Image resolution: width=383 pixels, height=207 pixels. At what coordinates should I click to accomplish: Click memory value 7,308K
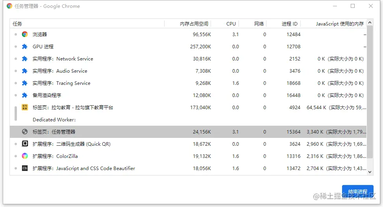click(x=203, y=71)
